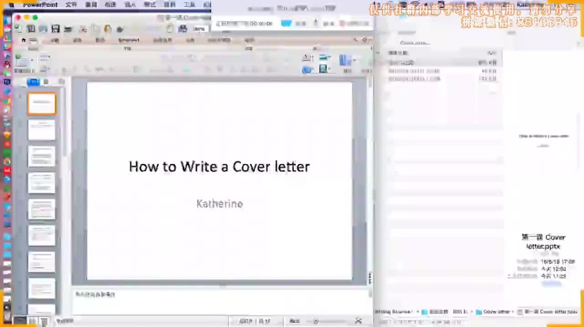Viewport: 584px width, 327px height.
Task: Click the Quick Styles ribbon icon
Action: (x=346, y=60)
